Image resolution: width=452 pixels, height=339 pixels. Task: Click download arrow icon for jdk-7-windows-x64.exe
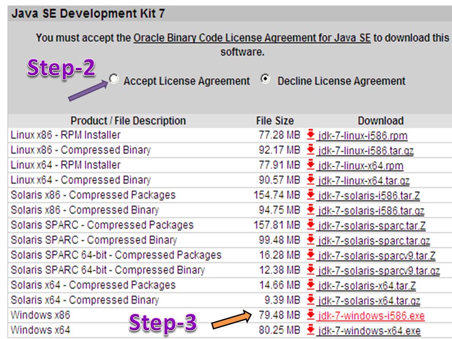click(310, 330)
